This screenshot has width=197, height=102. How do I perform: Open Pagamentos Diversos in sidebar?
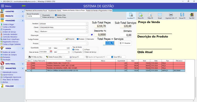click(11, 42)
